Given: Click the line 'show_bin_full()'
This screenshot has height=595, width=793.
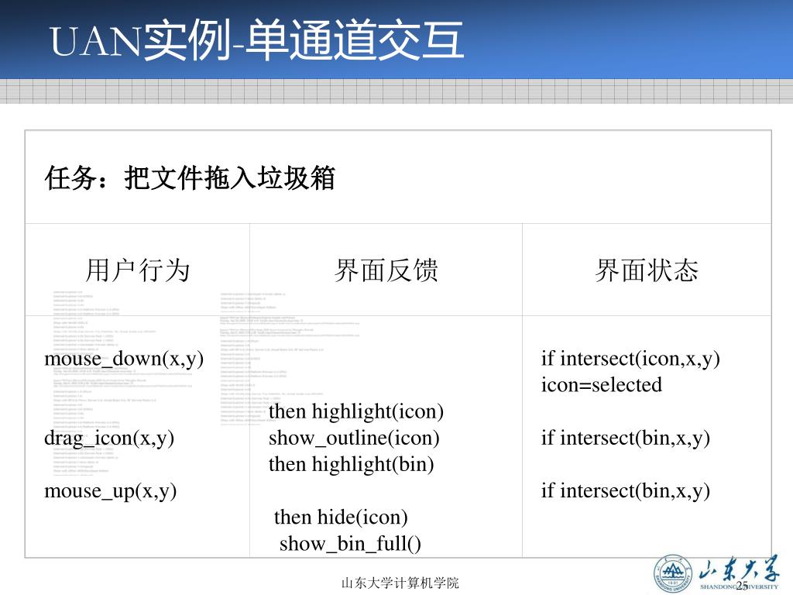Looking at the screenshot, I should [x=350, y=544].
